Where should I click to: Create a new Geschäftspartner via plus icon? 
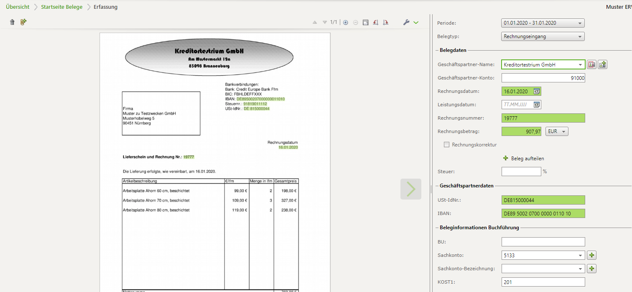(602, 64)
